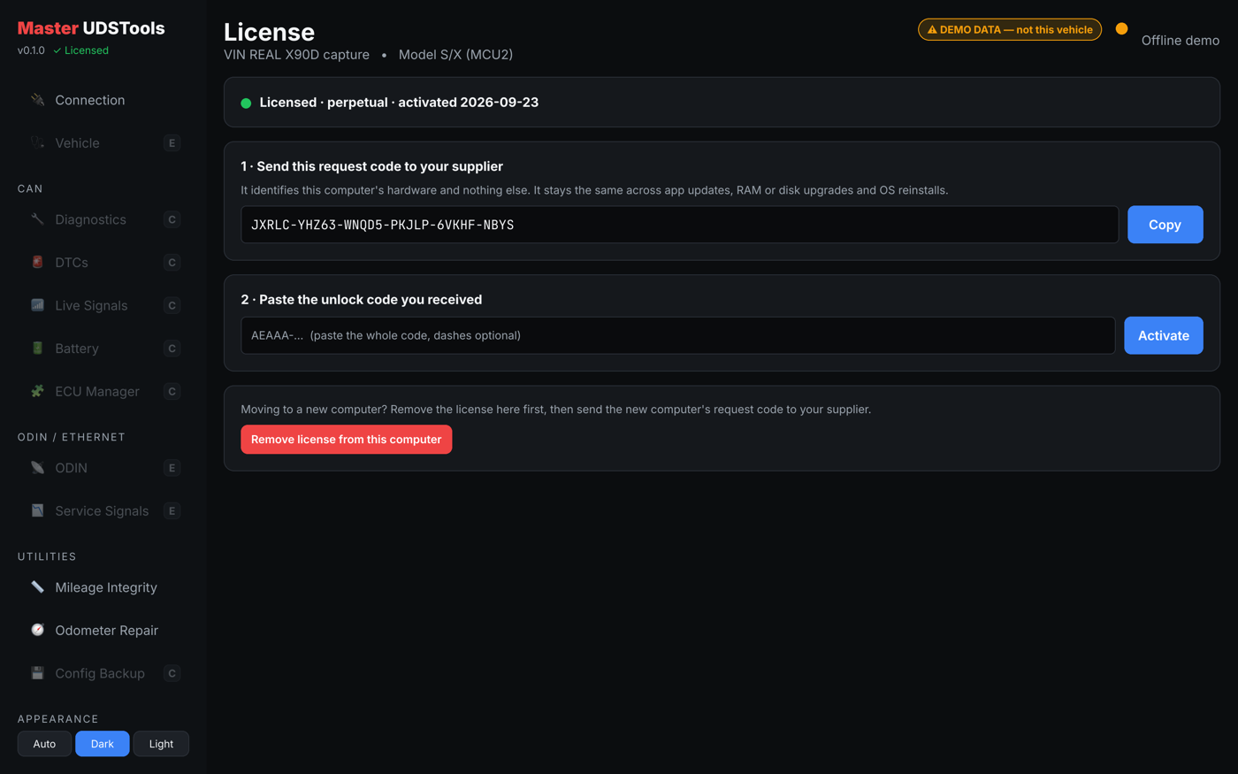Click the Diagnostics wrench icon

click(x=37, y=219)
